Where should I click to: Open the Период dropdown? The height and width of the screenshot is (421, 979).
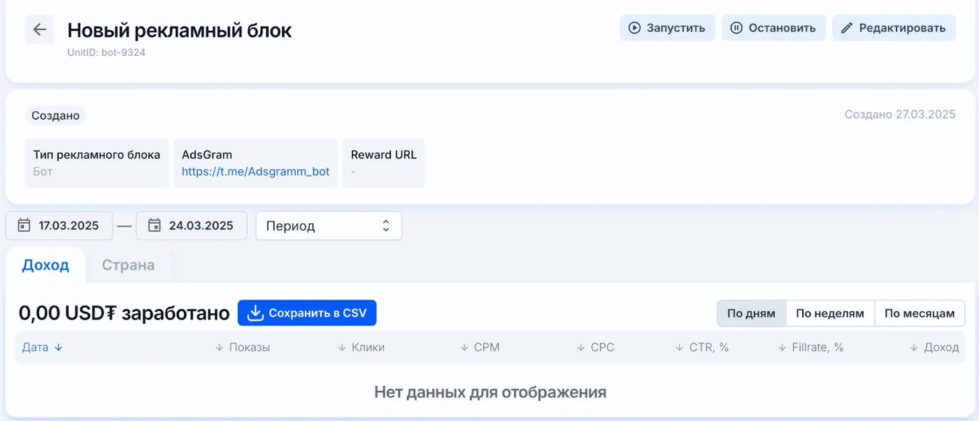coord(329,226)
